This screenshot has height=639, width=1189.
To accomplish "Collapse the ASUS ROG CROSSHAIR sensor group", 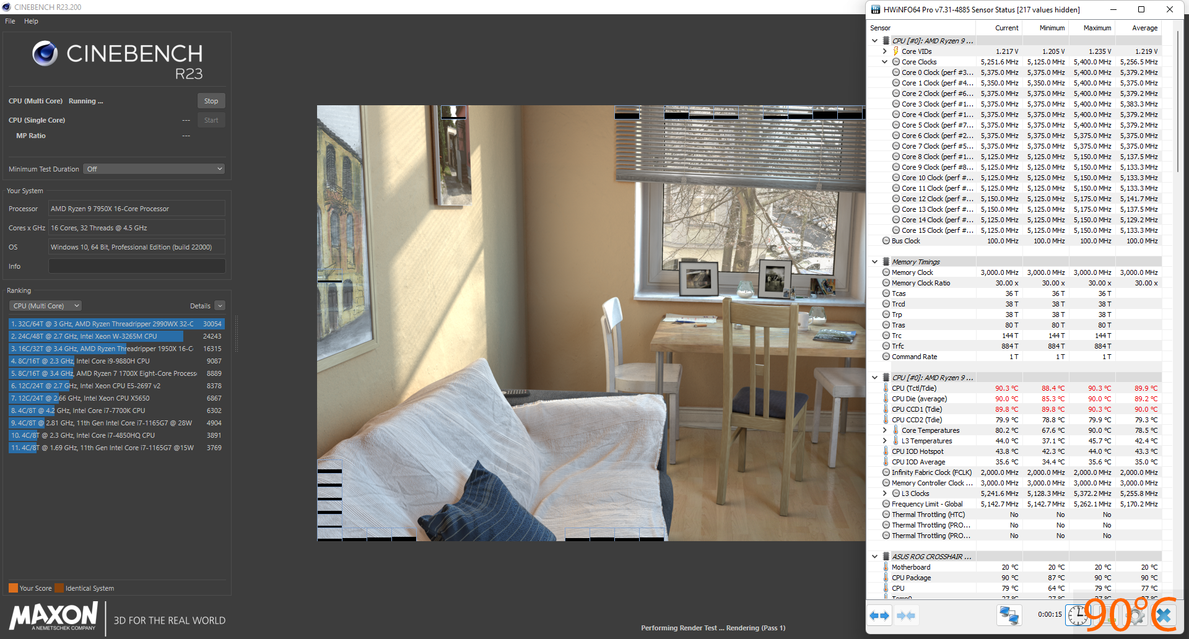I will click(874, 557).
